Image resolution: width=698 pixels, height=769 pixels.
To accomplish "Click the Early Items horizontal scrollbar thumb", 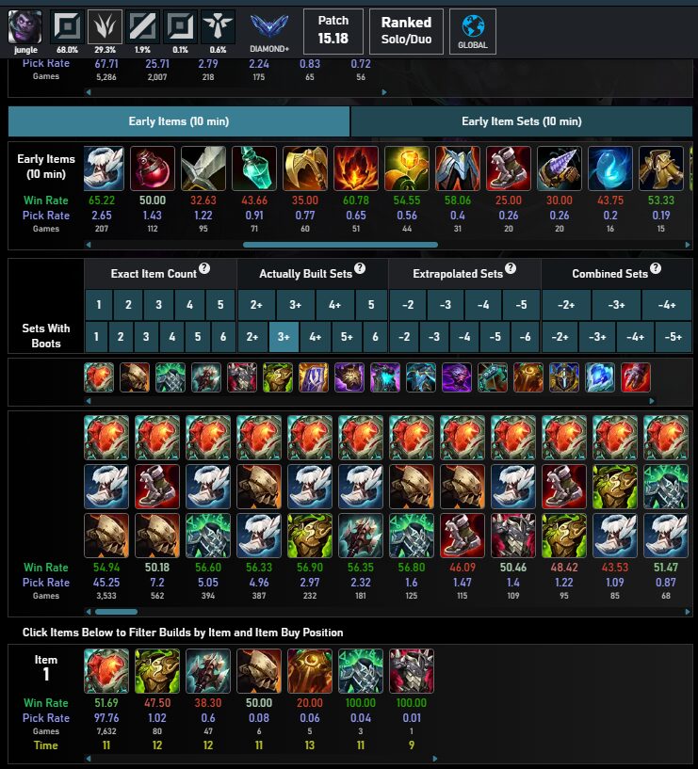I will pos(340,244).
